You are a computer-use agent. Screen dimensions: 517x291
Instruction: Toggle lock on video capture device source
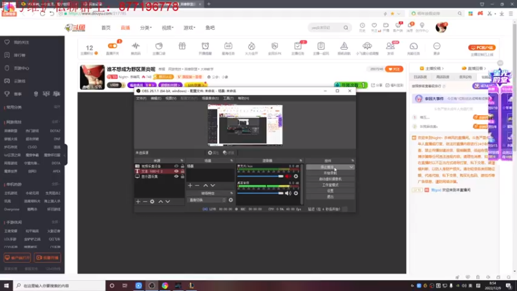click(182, 166)
